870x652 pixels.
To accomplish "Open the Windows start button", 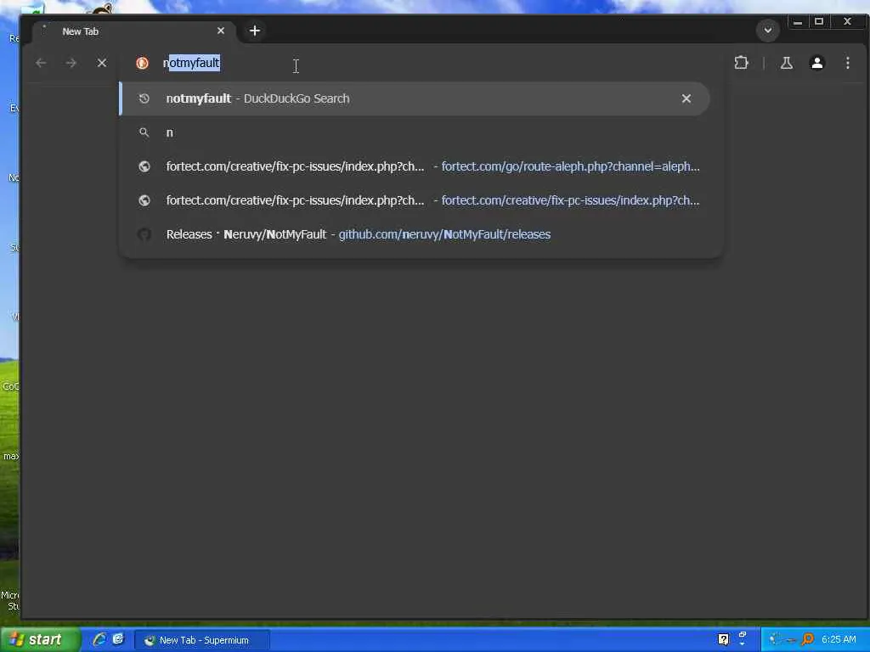I will pos(39,639).
